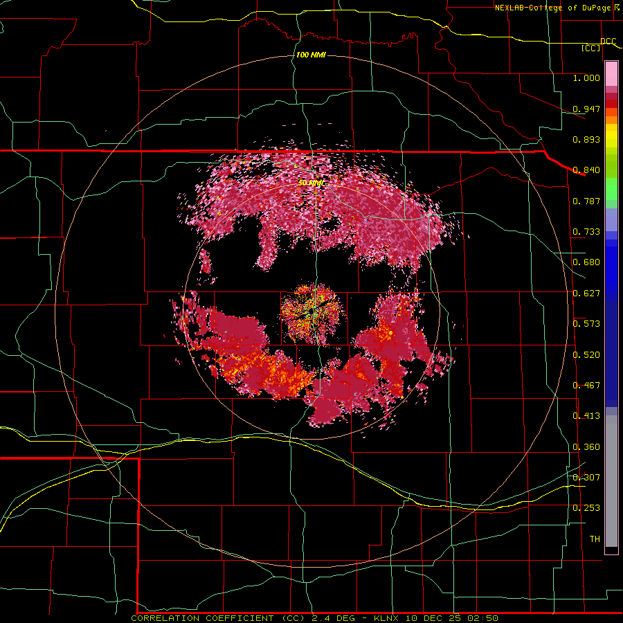Viewport: 623px width, 623px height.
Task: Click the 0.627 scale label
Action: [586, 294]
